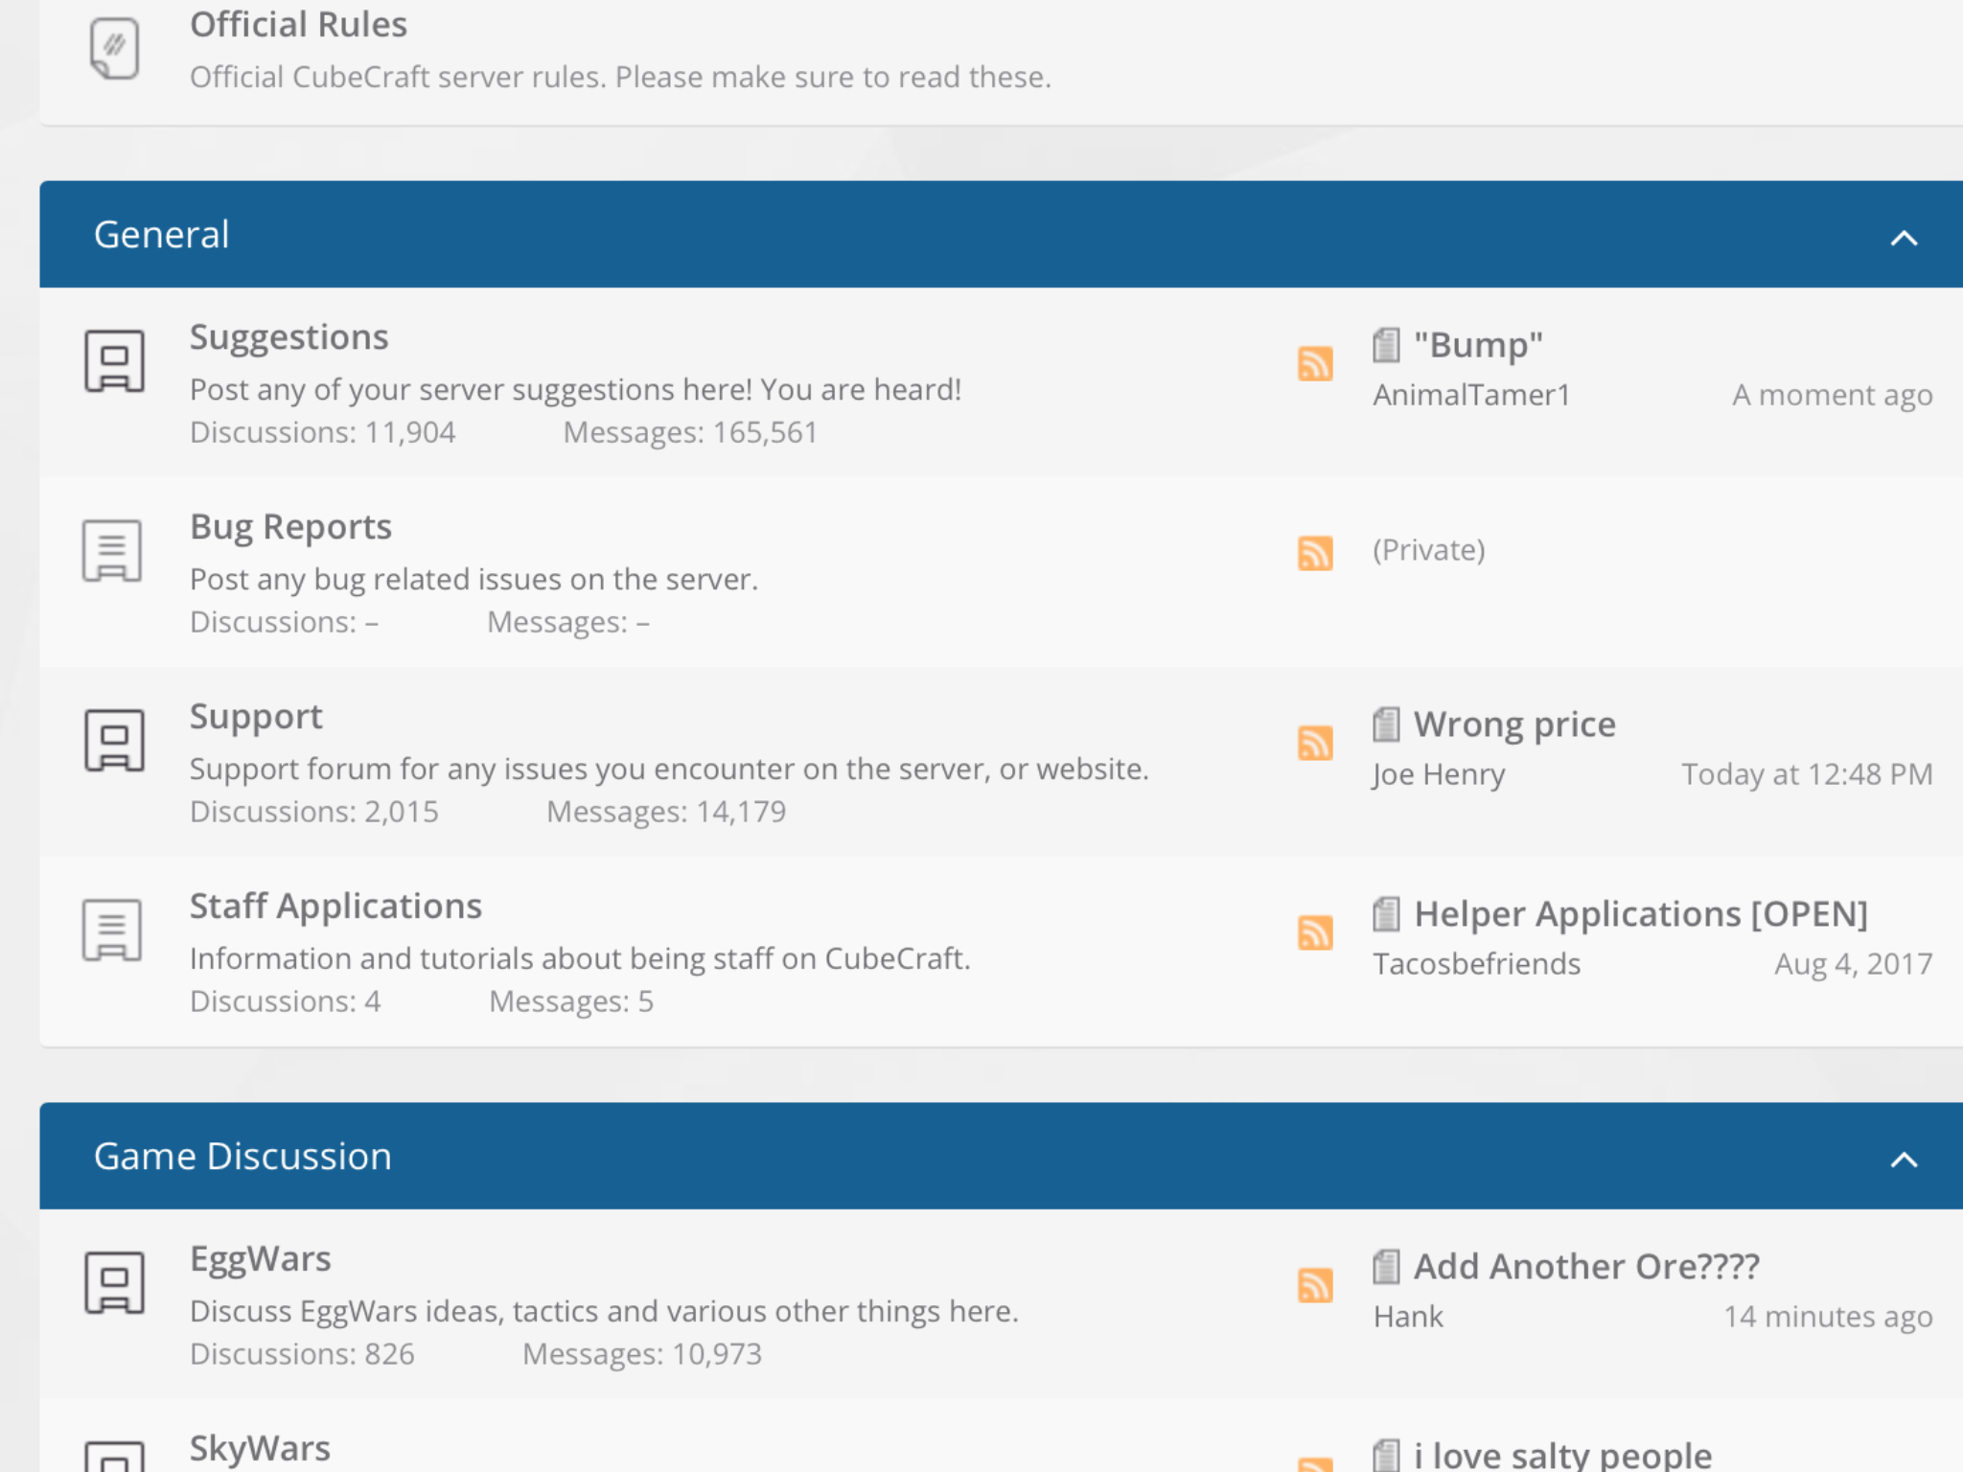Open the Add Another Ore???? thread
The width and height of the screenshot is (1963, 1472).
click(x=1586, y=1267)
